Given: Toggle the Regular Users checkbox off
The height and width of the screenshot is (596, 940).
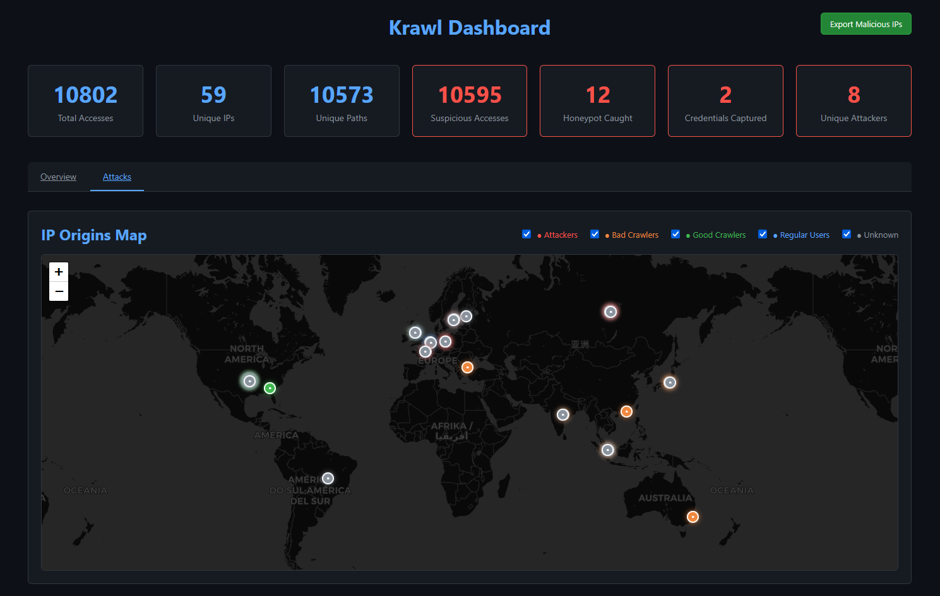Looking at the screenshot, I should (763, 234).
